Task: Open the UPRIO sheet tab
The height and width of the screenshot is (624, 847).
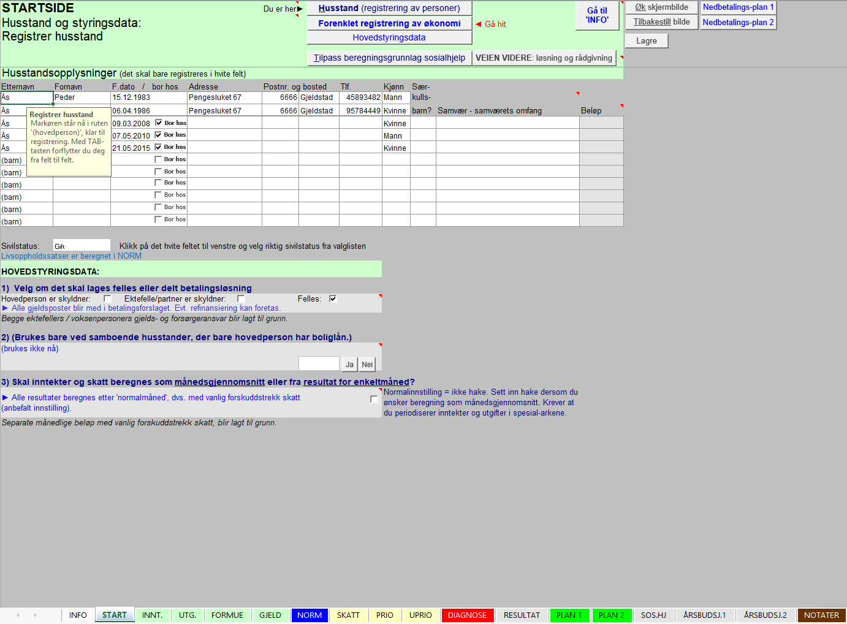Action: pyautogui.click(x=420, y=615)
